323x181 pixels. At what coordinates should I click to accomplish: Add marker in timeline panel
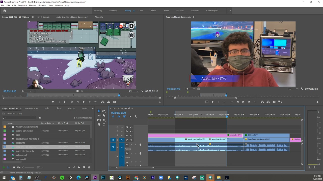(130, 116)
